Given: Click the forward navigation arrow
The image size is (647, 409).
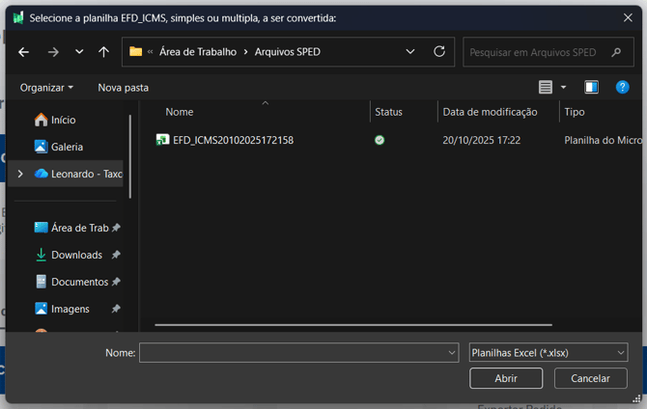Looking at the screenshot, I should [53, 52].
